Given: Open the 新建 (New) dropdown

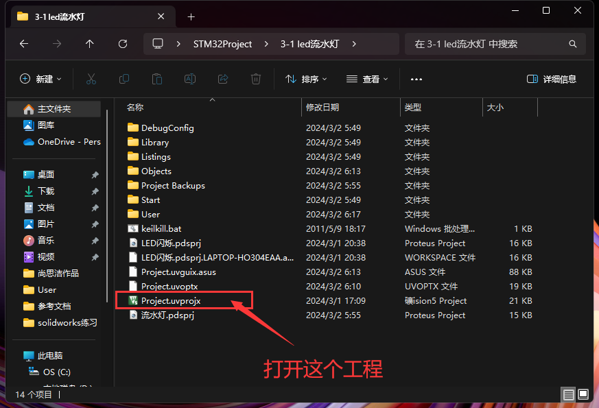Looking at the screenshot, I should [40, 79].
